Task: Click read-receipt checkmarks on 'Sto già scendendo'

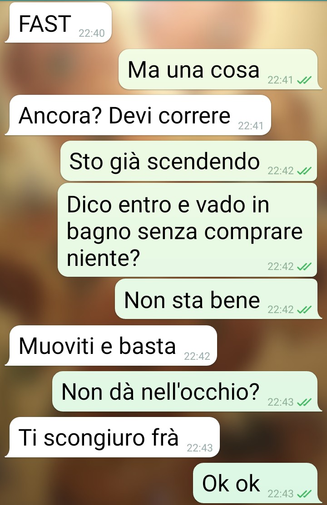Action: 304,171
